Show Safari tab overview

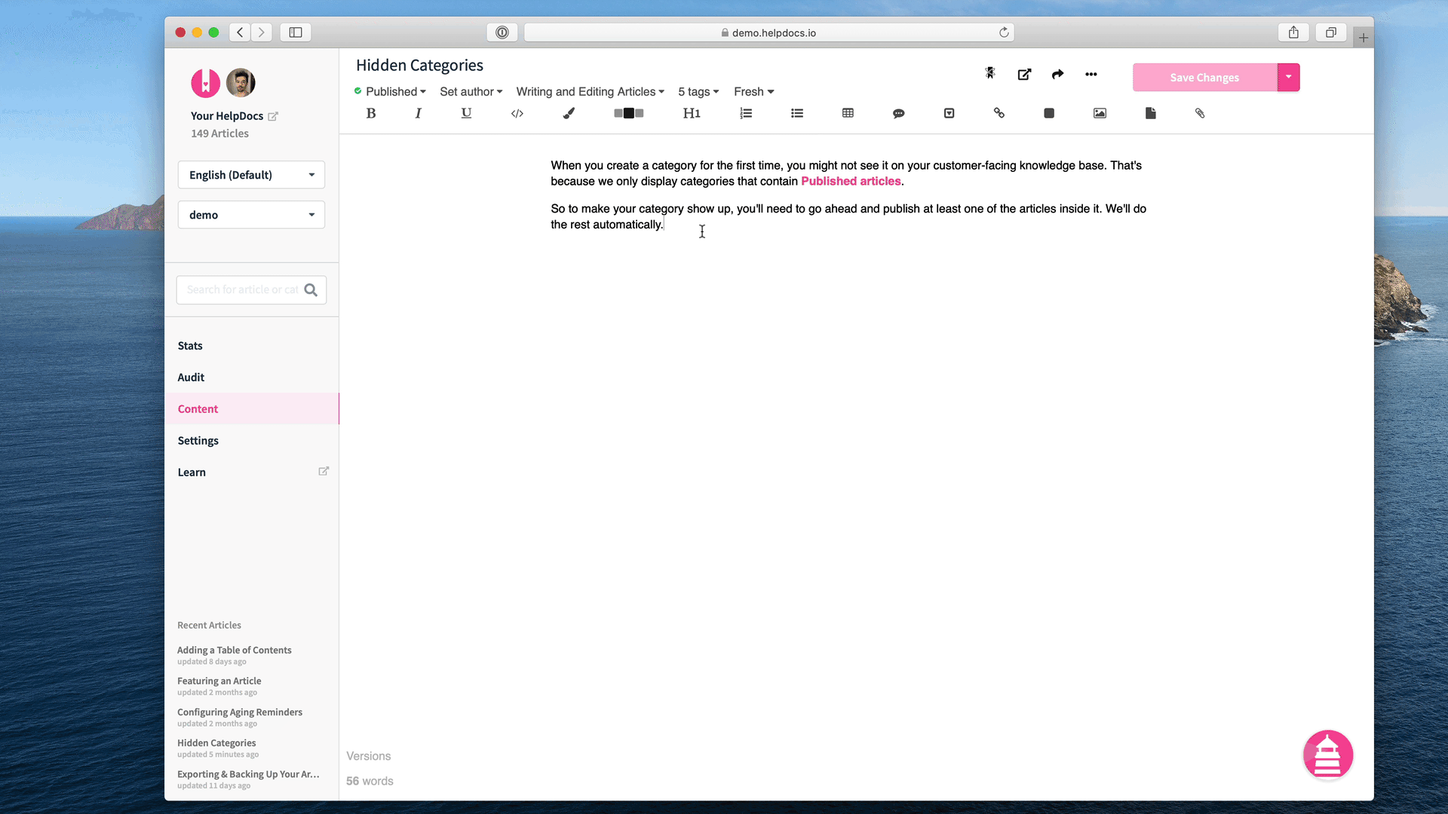pos(1331,32)
